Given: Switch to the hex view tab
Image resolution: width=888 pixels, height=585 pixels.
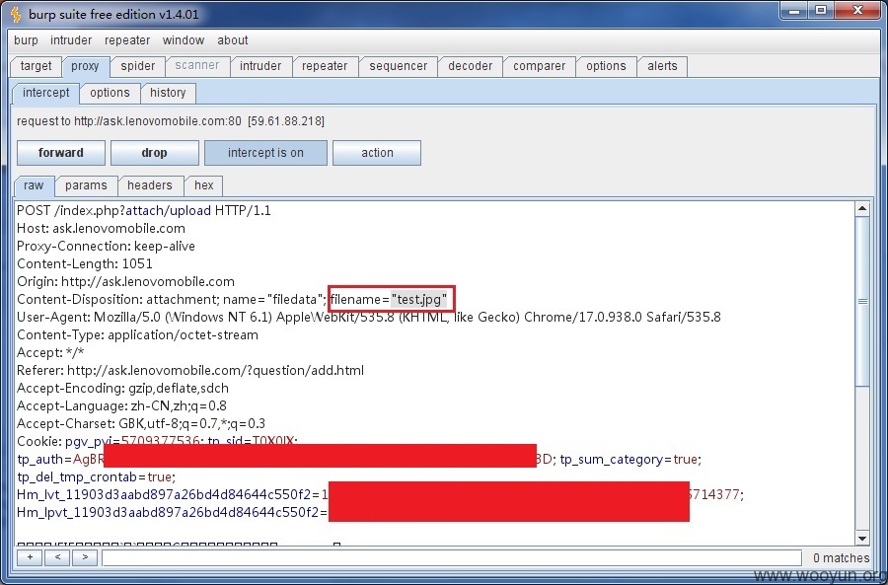Looking at the screenshot, I should [x=204, y=185].
